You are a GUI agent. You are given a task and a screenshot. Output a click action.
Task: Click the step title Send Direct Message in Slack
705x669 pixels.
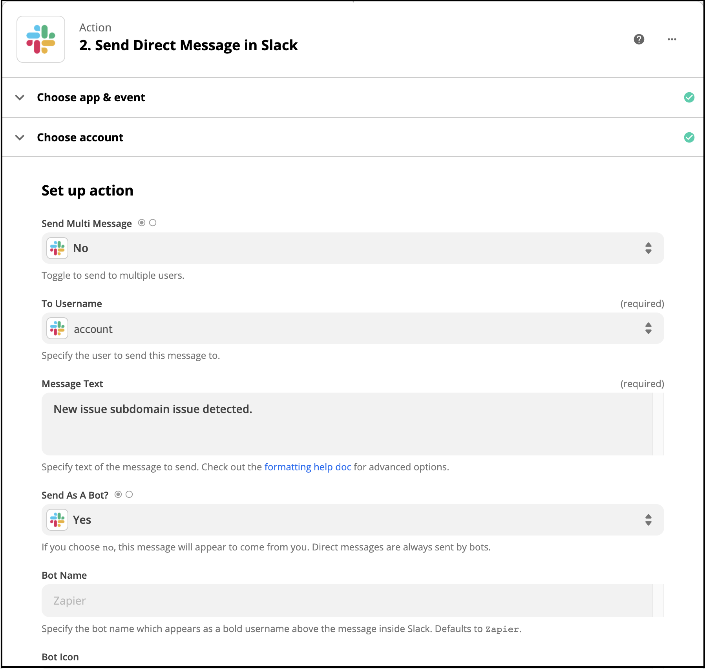(x=188, y=46)
